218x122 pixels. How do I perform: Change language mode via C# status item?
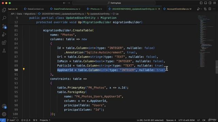[204, 120]
